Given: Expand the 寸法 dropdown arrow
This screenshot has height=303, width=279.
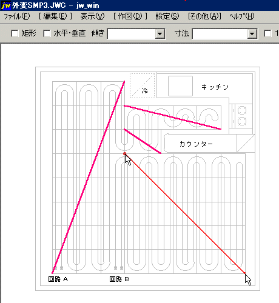Looking at the screenshot, I should pos(252,34).
